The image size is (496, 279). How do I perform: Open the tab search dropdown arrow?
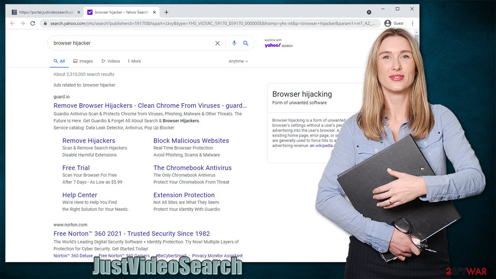click(369, 12)
